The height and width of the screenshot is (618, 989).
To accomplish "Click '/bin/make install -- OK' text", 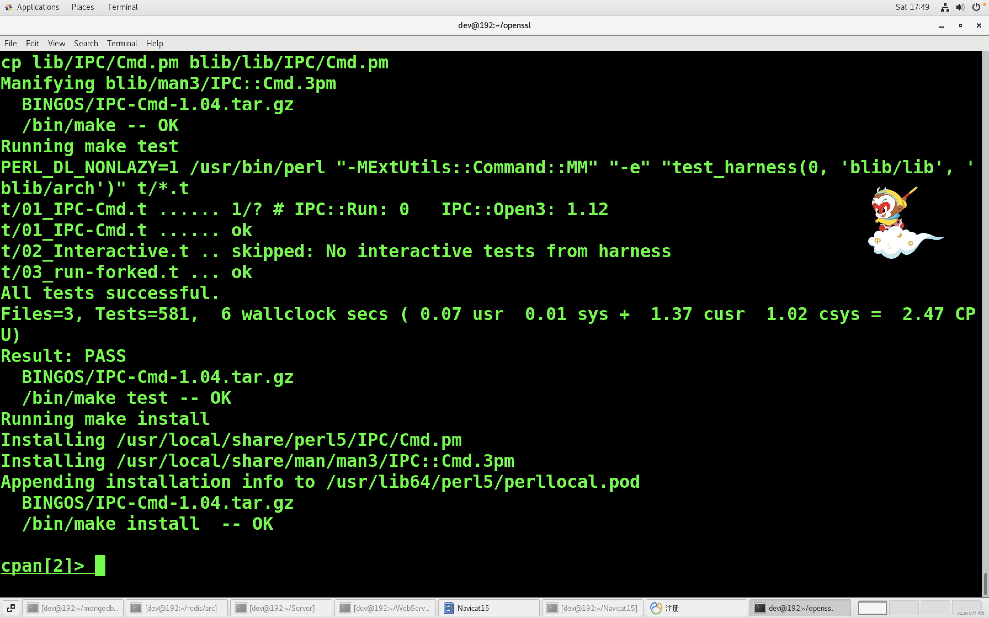I will 147,524.
